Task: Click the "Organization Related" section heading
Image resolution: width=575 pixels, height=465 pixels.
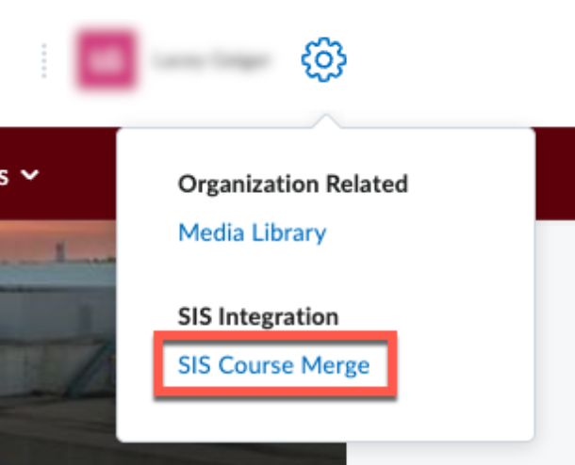Action: coord(292,184)
